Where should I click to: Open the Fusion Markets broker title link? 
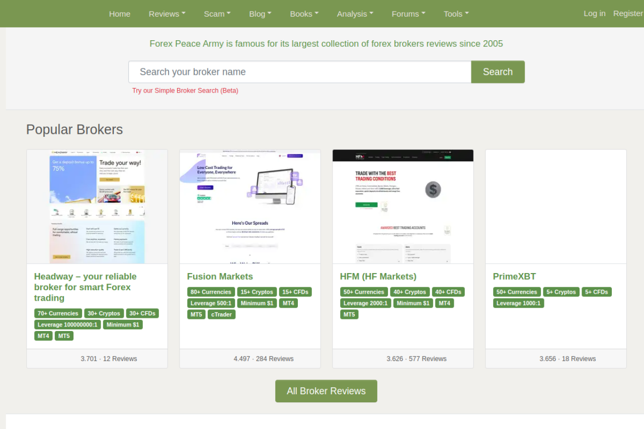220,276
